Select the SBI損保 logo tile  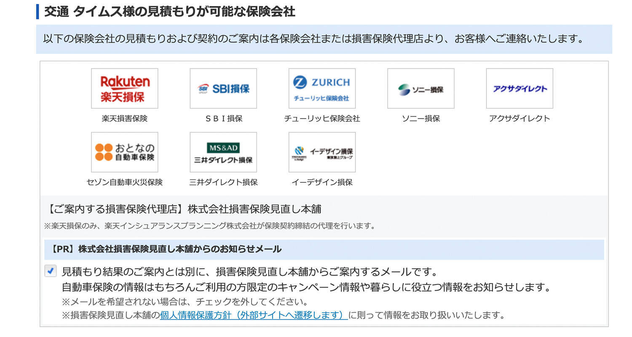(223, 88)
